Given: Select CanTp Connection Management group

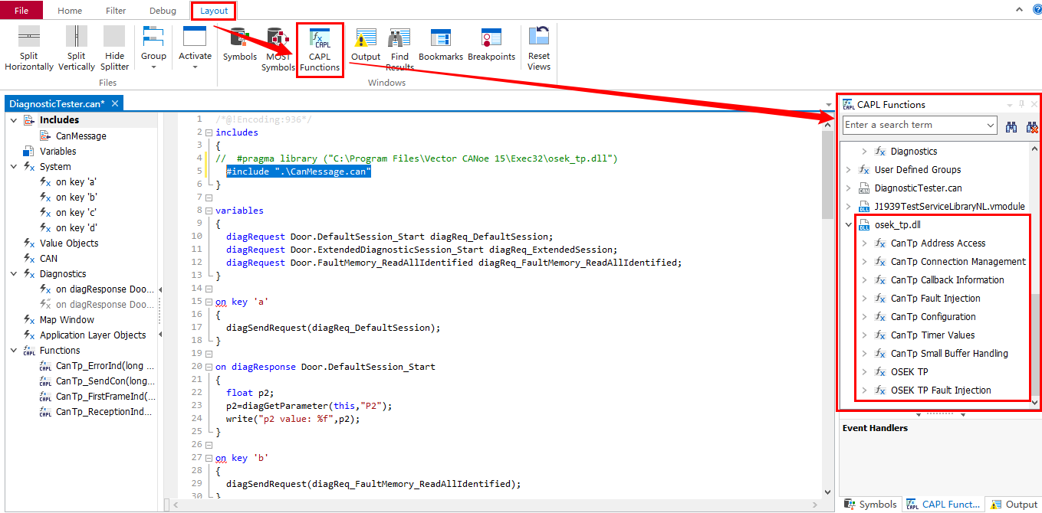Looking at the screenshot, I should point(958,262).
